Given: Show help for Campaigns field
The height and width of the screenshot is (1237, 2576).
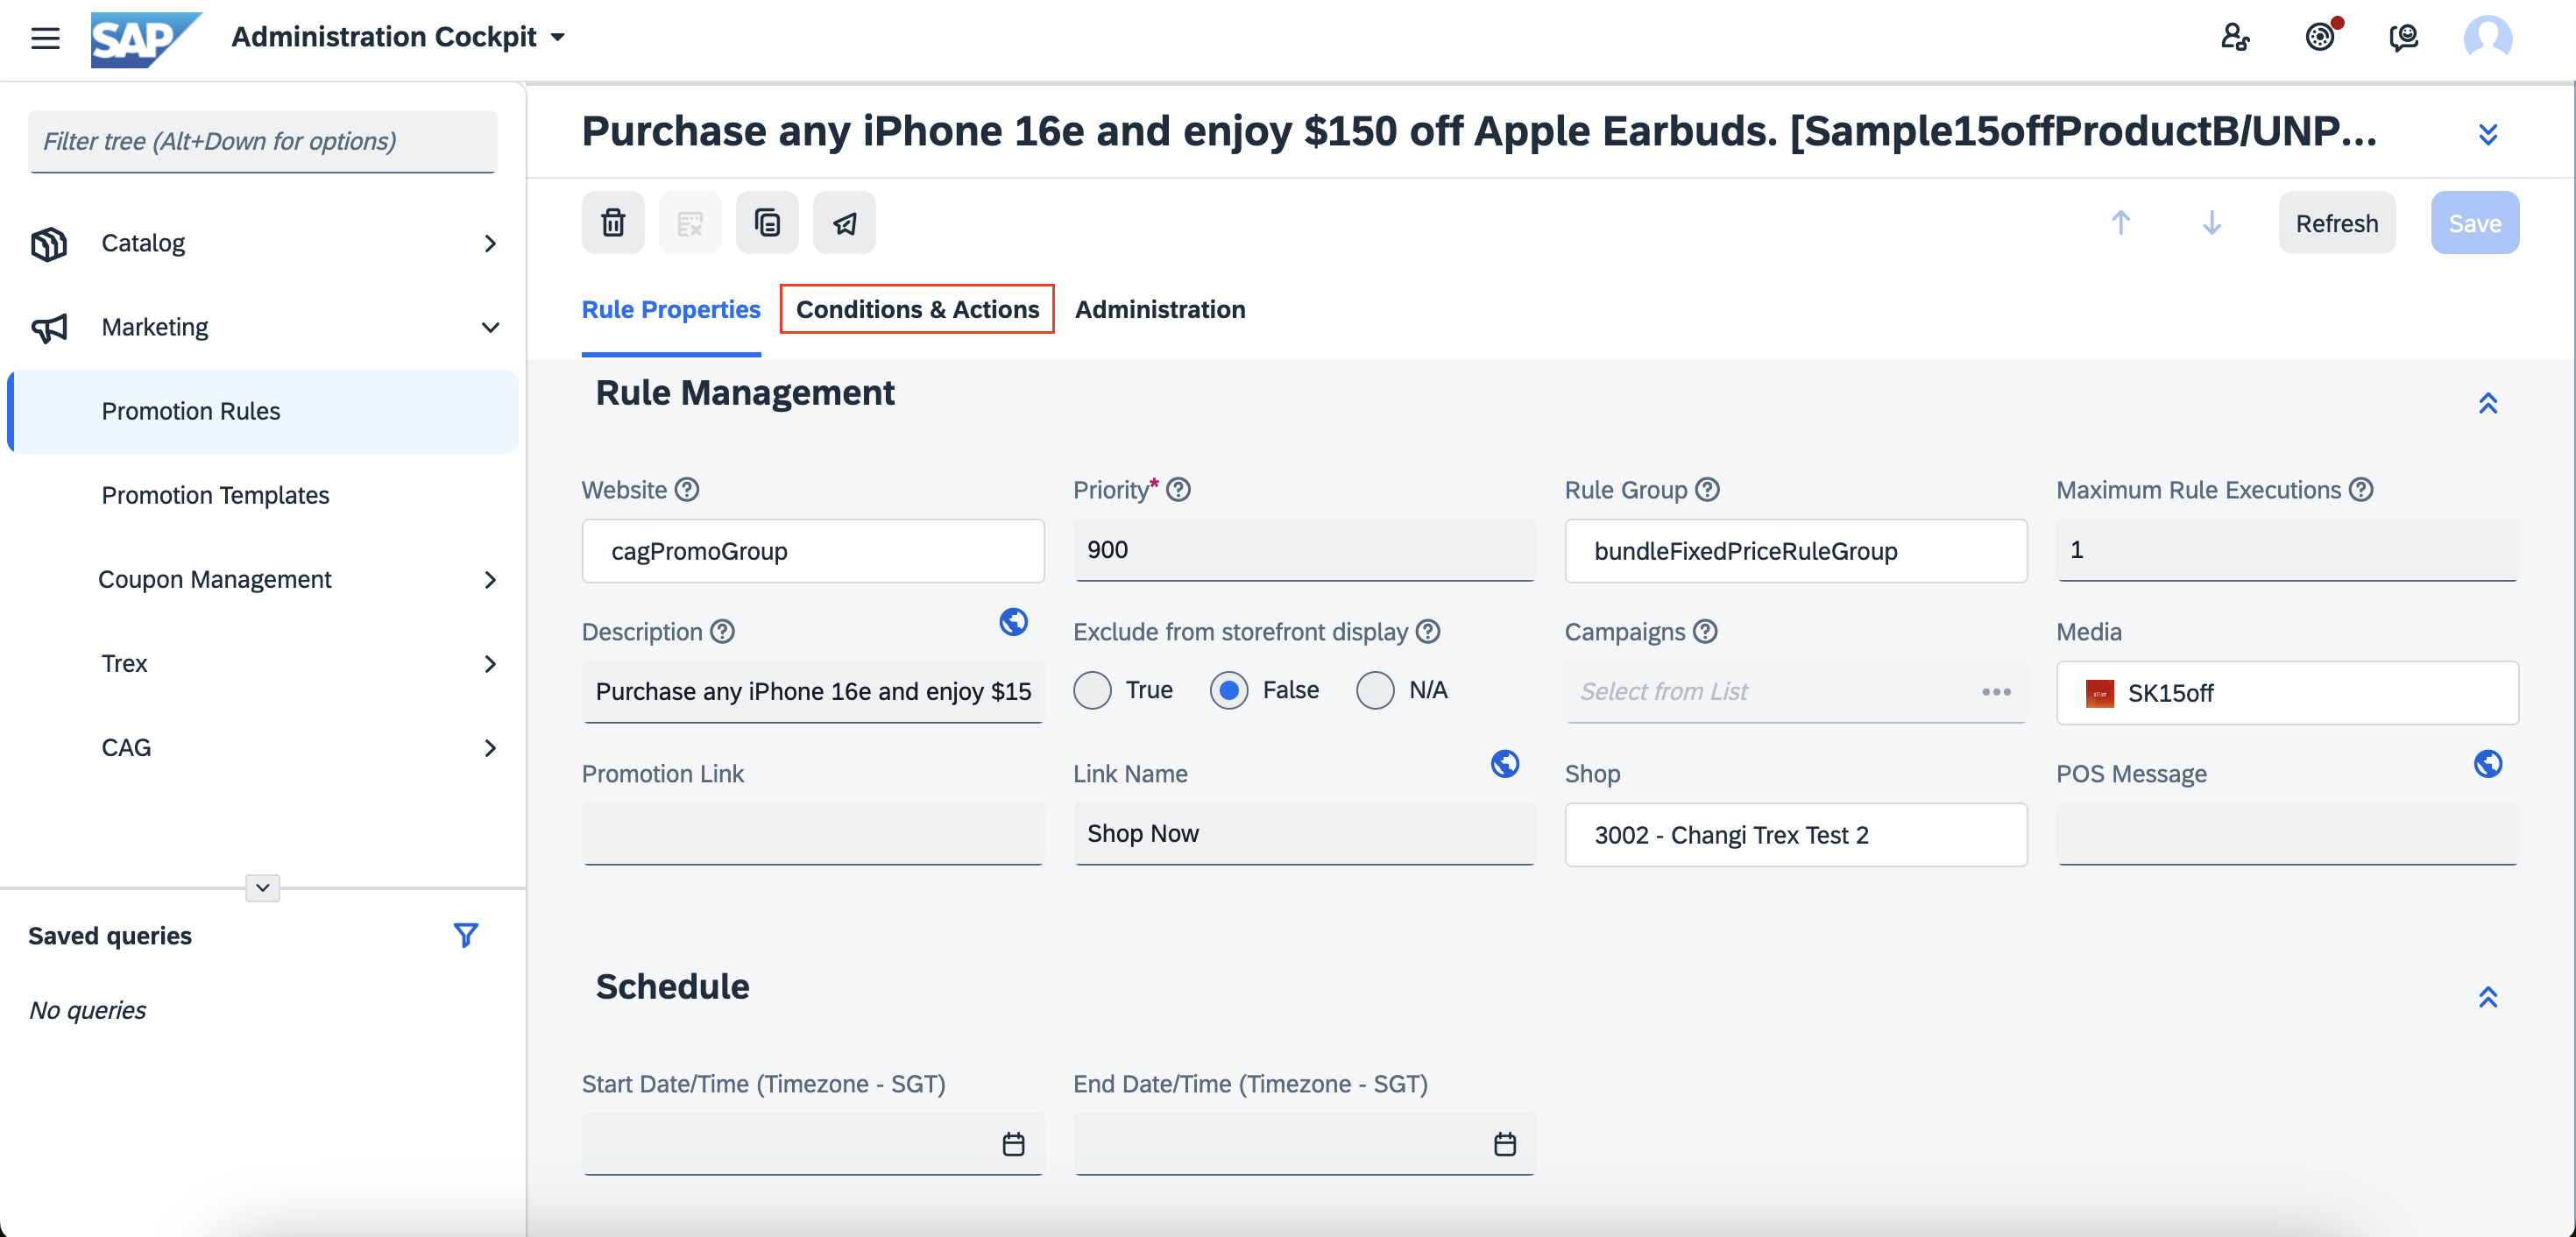Looking at the screenshot, I should point(1705,632).
